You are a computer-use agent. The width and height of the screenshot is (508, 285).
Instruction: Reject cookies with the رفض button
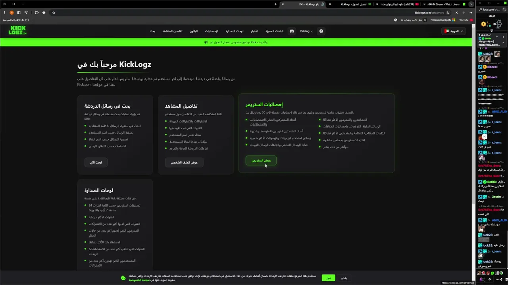tap(344, 278)
